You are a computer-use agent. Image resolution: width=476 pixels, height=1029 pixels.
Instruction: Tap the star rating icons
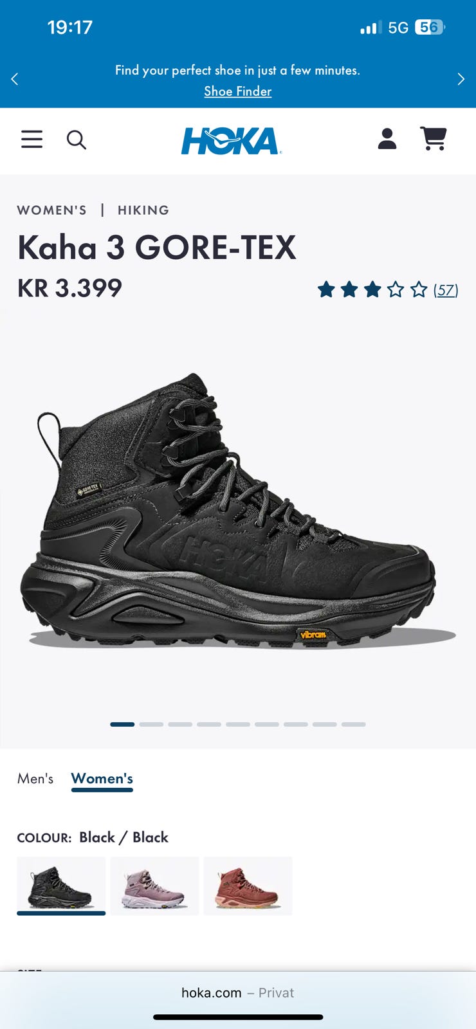(x=372, y=289)
